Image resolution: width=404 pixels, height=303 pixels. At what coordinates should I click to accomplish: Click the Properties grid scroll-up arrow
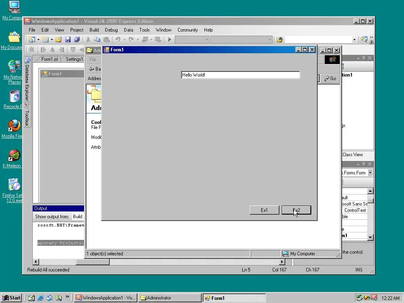[370, 191]
